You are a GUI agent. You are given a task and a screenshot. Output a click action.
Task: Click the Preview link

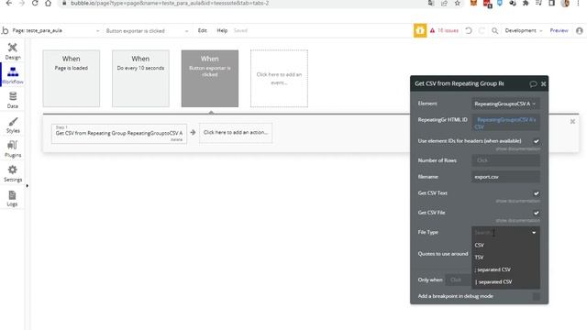559,30
